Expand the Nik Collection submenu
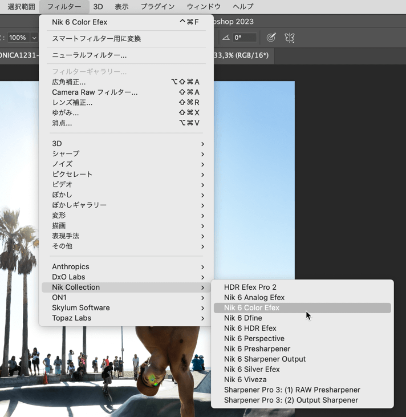Viewport: 406px width, 417px height. (126, 288)
